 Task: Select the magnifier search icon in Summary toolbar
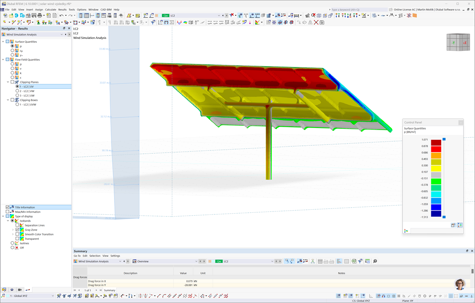point(374,261)
